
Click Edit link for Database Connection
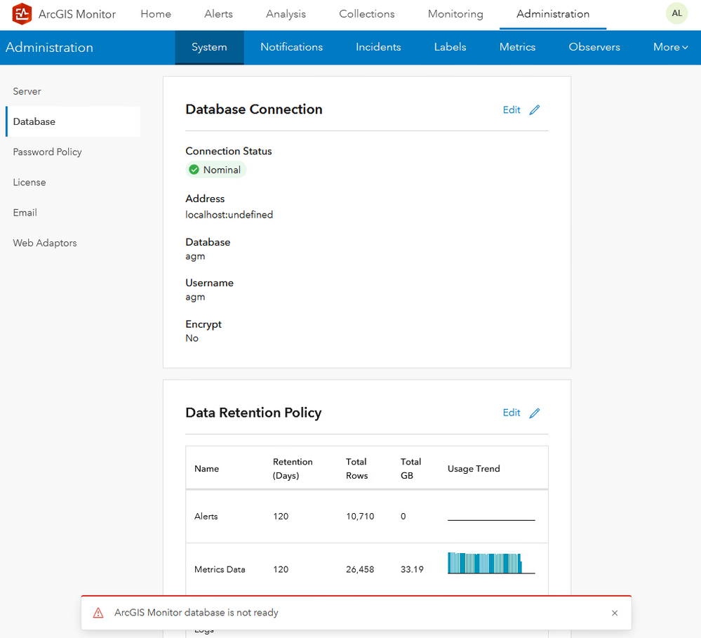pos(512,110)
